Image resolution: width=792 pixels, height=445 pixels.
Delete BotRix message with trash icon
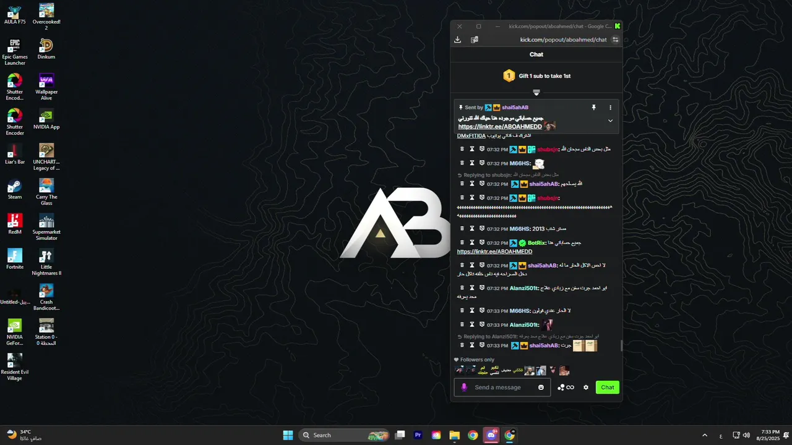point(462,243)
